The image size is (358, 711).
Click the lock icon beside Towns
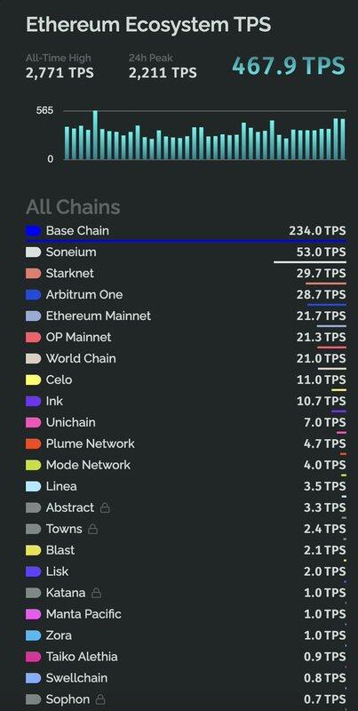tap(92, 529)
